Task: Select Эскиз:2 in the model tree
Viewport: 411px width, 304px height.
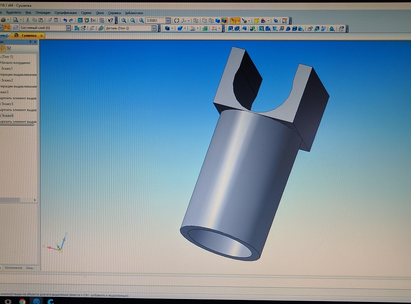Action: [x=7, y=80]
